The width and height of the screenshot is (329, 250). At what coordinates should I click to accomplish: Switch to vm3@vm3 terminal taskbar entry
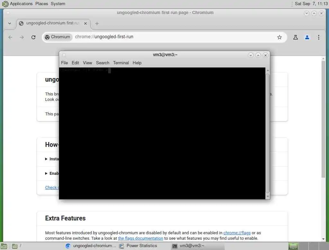tap(197, 246)
